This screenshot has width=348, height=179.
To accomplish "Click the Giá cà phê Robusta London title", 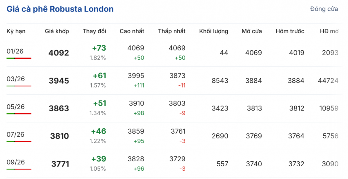I will click(60, 9).
